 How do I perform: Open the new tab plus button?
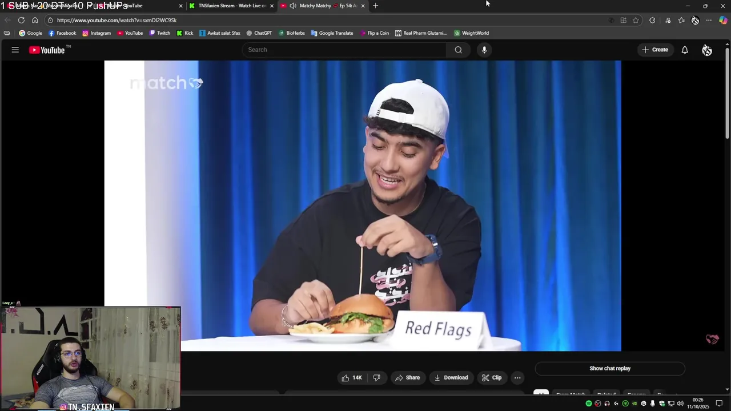(x=375, y=6)
